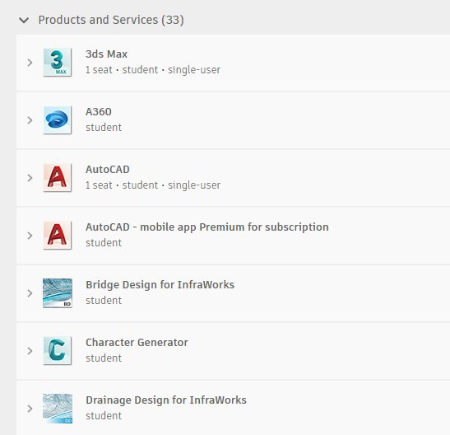Click the A360 blue swirl icon

[57, 120]
